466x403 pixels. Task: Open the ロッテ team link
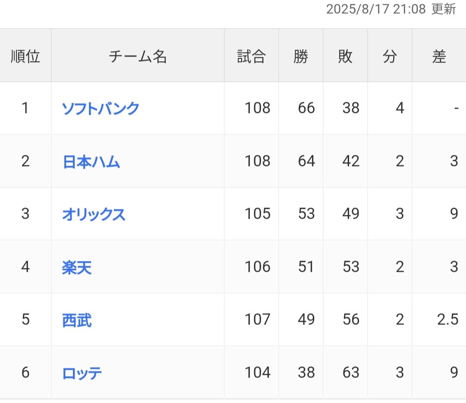[82, 373]
